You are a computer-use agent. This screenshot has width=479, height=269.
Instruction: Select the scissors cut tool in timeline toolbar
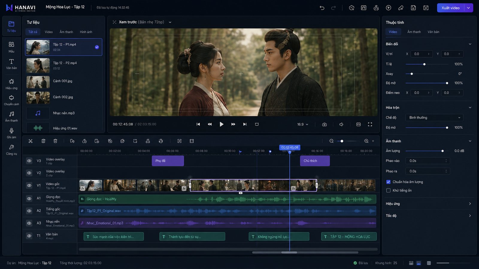pyautogui.click(x=31, y=141)
